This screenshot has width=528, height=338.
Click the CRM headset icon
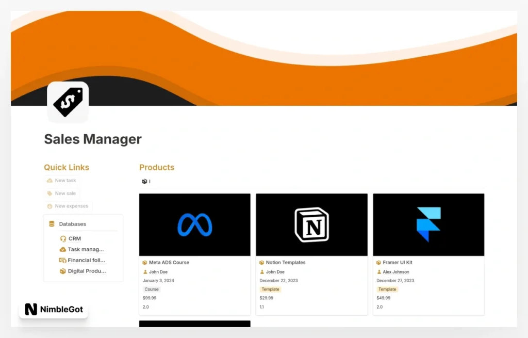(x=63, y=238)
